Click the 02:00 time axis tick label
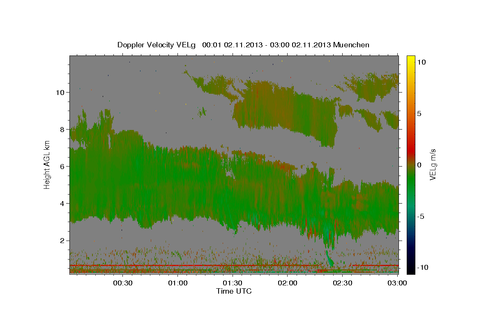493x329 pixels. pyautogui.click(x=288, y=283)
